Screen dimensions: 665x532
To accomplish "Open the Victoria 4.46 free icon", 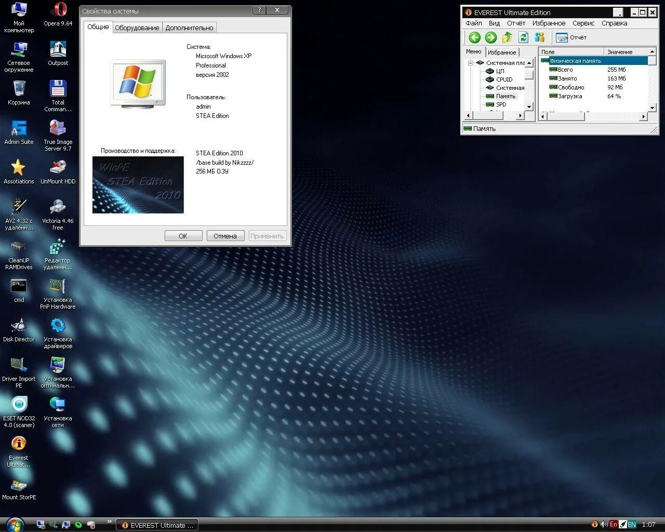I will click(x=58, y=215).
